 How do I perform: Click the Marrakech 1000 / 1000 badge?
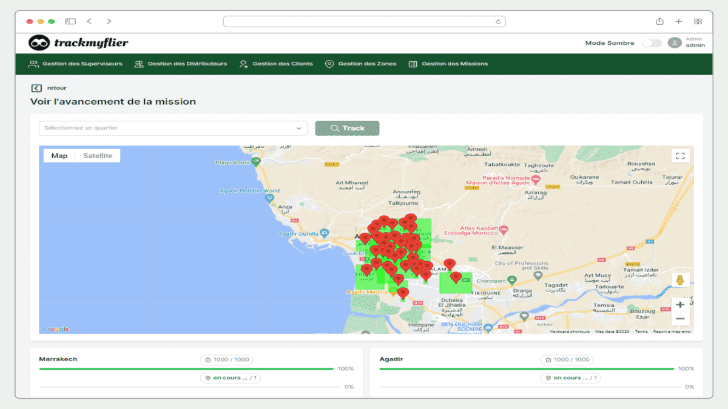pyautogui.click(x=227, y=359)
